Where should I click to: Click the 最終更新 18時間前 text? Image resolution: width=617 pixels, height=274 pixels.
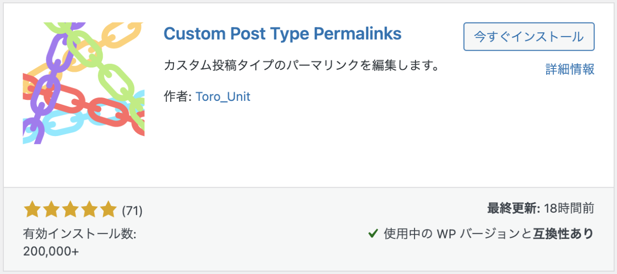(x=540, y=209)
